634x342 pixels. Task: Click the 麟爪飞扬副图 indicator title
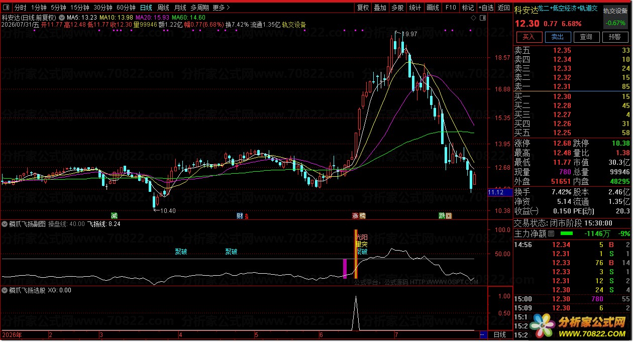(28, 224)
